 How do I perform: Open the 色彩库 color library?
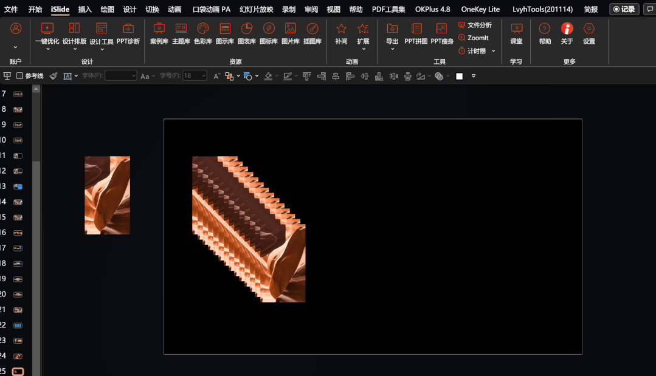point(203,33)
